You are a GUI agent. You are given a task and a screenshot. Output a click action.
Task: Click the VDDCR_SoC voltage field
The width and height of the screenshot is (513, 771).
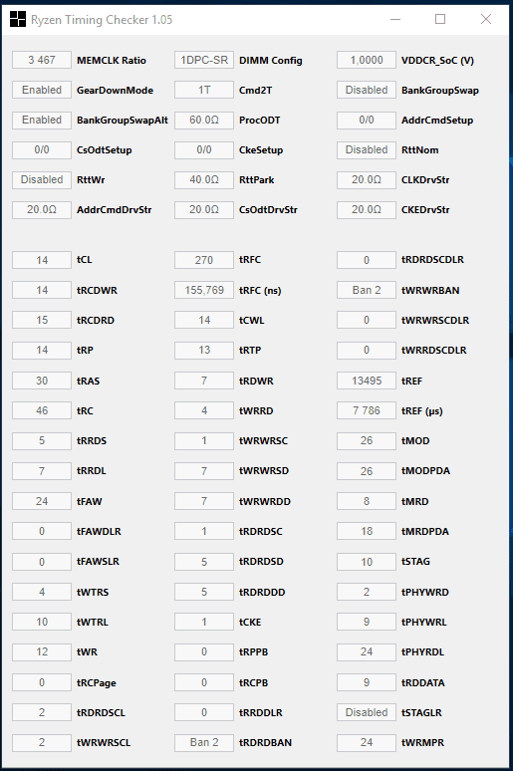click(x=367, y=60)
